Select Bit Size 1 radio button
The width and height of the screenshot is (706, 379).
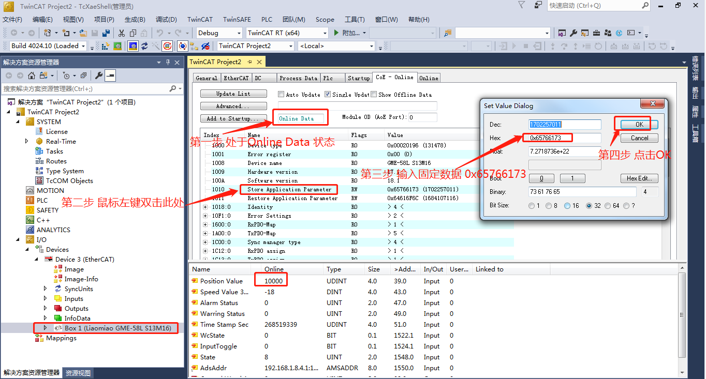coord(532,206)
